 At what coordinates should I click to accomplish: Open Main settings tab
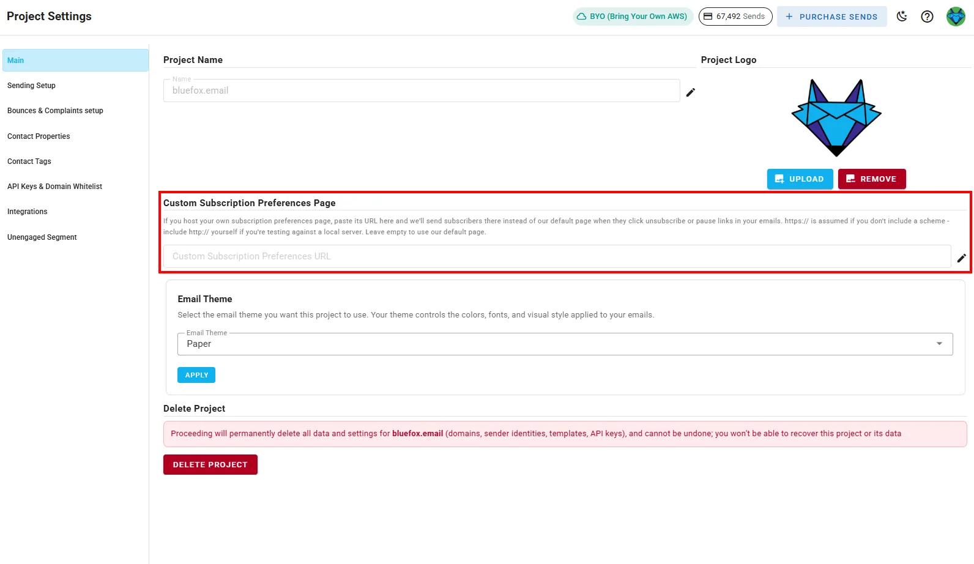point(75,61)
